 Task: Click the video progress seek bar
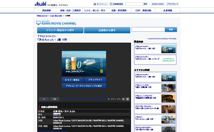click(x=85, y=99)
